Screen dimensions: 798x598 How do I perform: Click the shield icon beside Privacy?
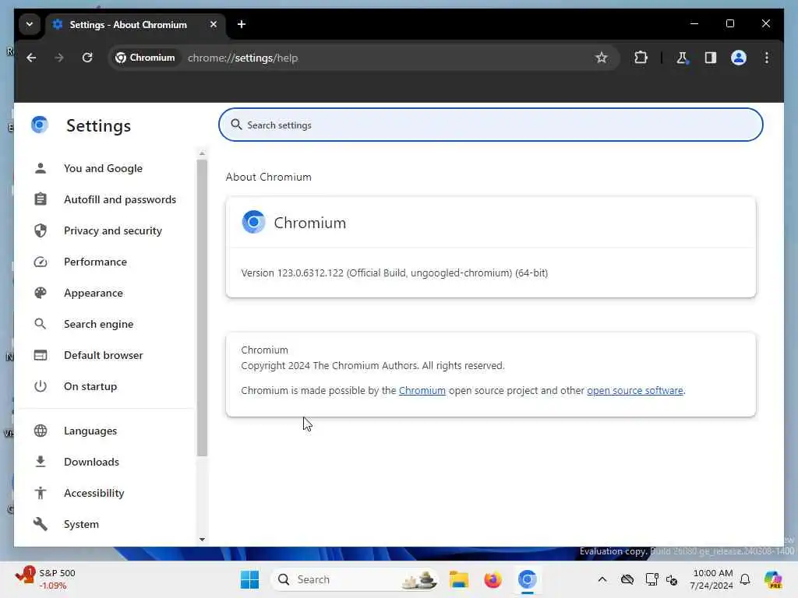(41, 230)
